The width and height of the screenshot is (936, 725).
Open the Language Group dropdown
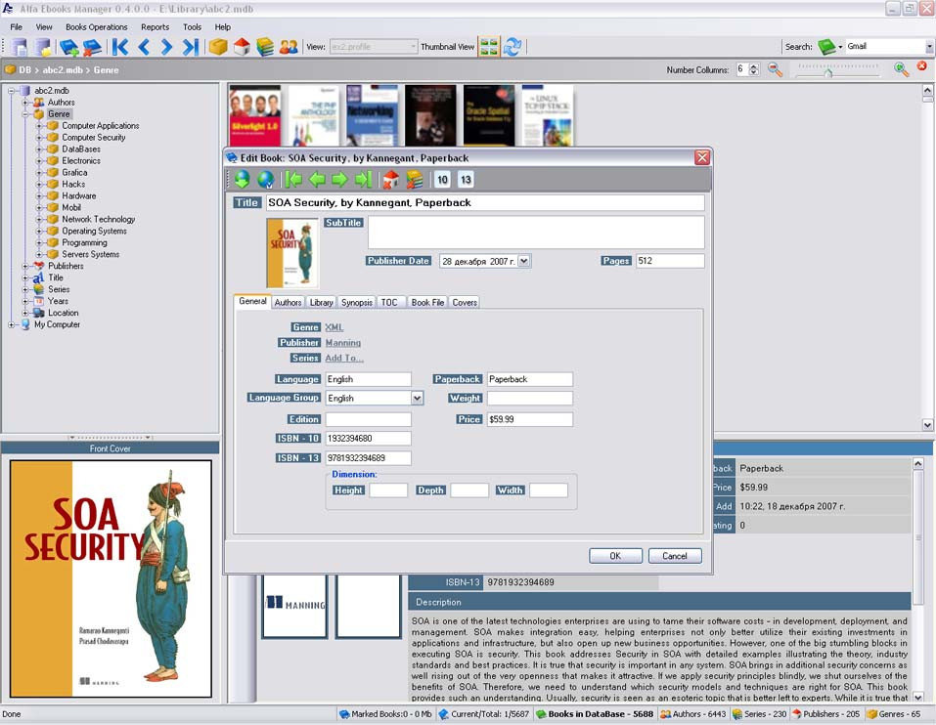[417, 399]
